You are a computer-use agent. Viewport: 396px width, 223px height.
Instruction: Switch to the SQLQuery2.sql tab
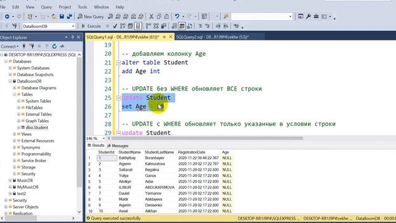[x=212, y=37]
